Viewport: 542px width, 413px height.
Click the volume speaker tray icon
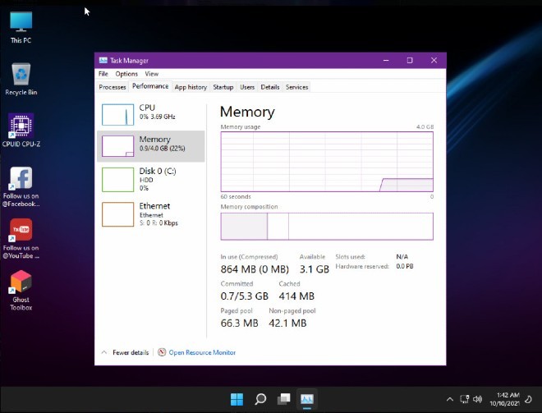click(478, 399)
